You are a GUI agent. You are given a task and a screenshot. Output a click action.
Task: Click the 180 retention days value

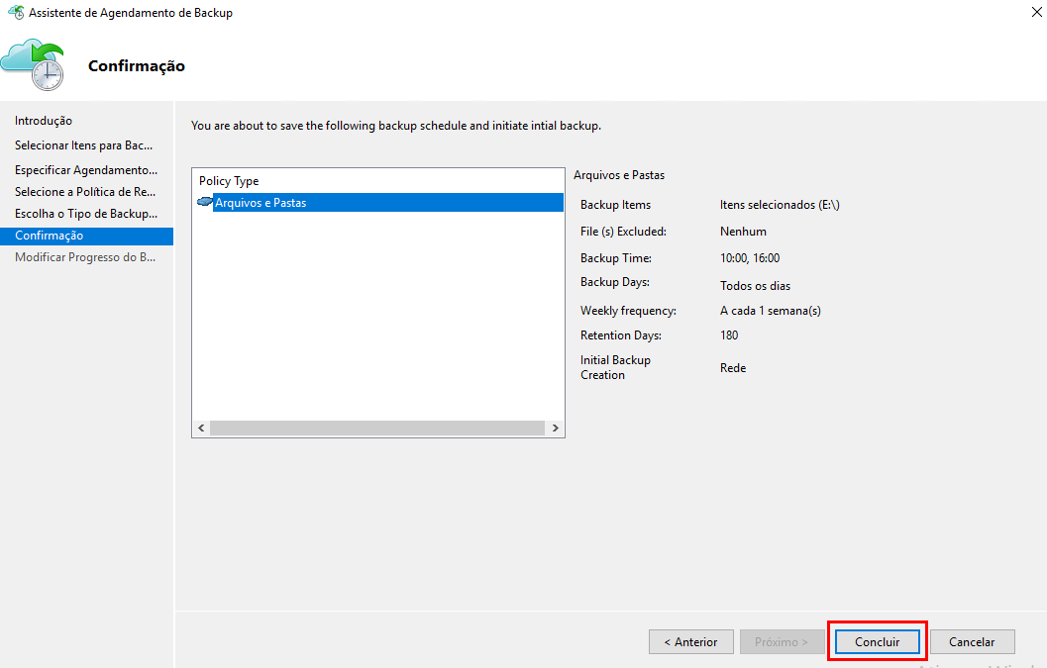pyautogui.click(x=729, y=335)
